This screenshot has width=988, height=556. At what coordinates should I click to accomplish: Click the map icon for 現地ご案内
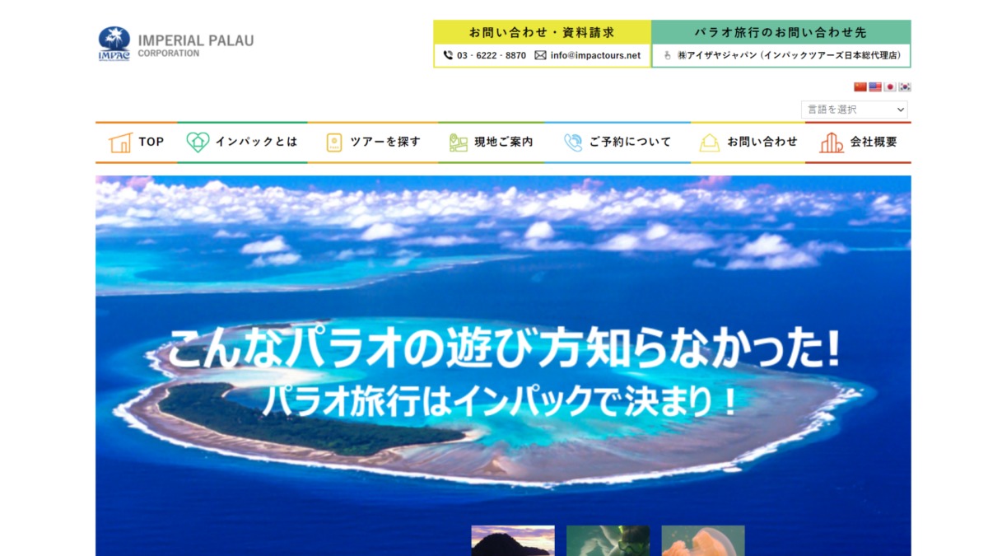click(x=459, y=143)
